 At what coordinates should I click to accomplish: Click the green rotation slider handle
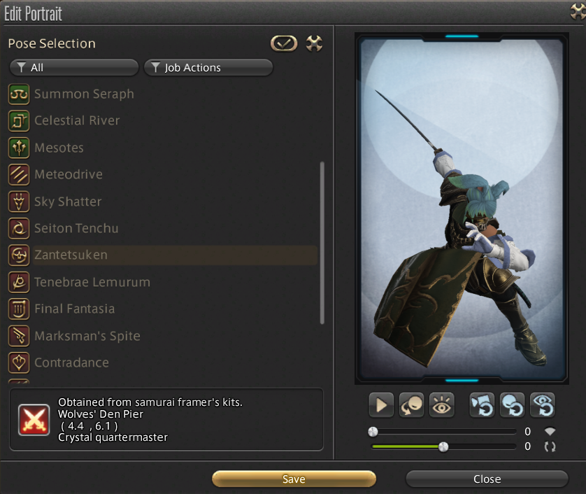pos(443,446)
